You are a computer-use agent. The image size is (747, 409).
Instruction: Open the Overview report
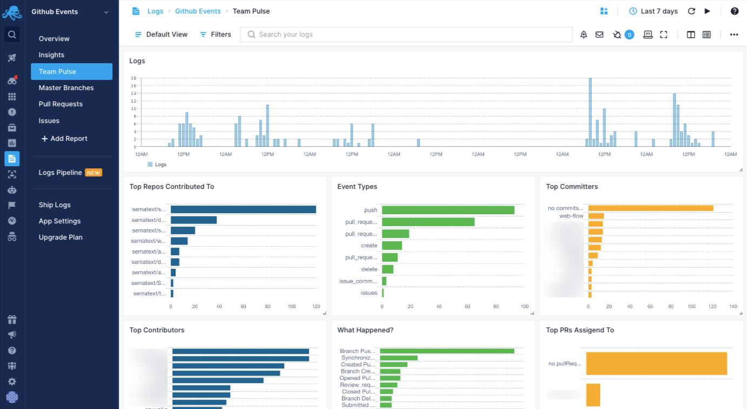[54, 39]
